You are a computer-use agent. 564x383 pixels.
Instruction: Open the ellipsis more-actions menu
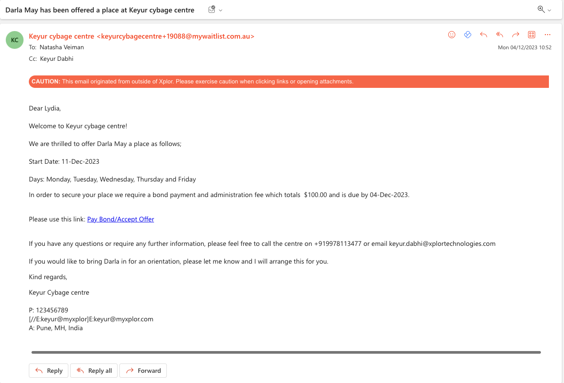547,35
